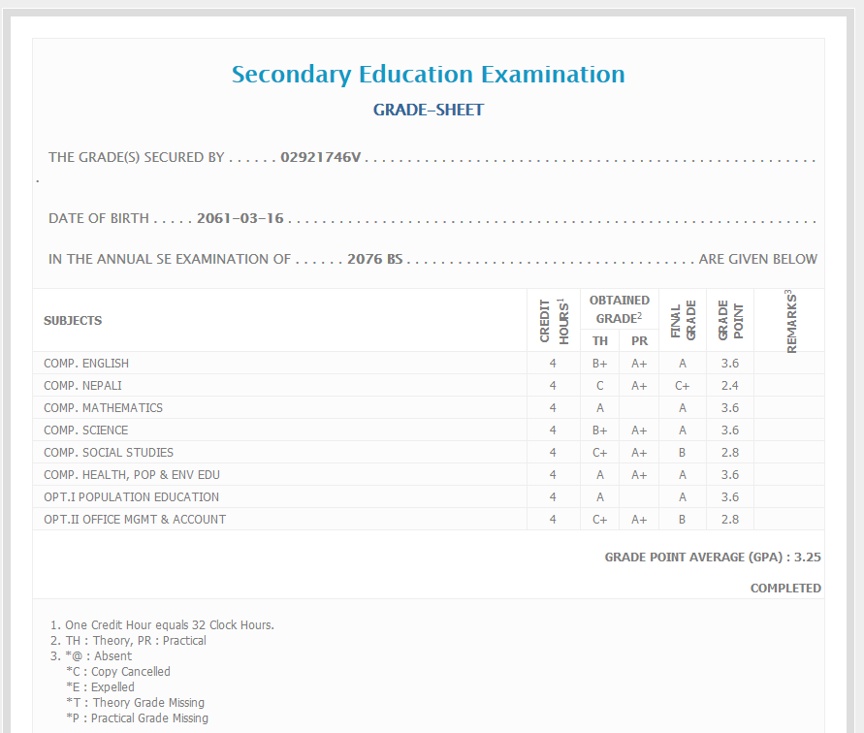Click the REMARKS column header
This screenshot has width=864, height=733.
tap(789, 320)
